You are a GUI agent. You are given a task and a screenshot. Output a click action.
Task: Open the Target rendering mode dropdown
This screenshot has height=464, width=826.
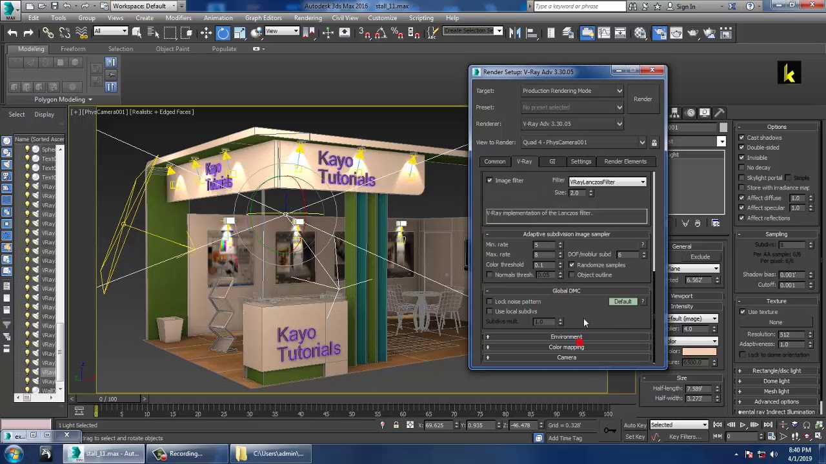(x=572, y=91)
